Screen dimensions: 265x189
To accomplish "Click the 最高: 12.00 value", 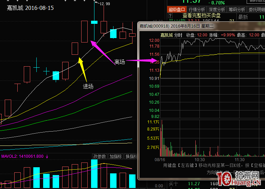I will pyautogui.click(x=248, y=35).
